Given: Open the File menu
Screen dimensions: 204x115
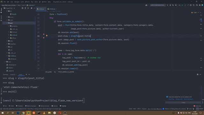Looking at the screenshot, I should point(5,2).
